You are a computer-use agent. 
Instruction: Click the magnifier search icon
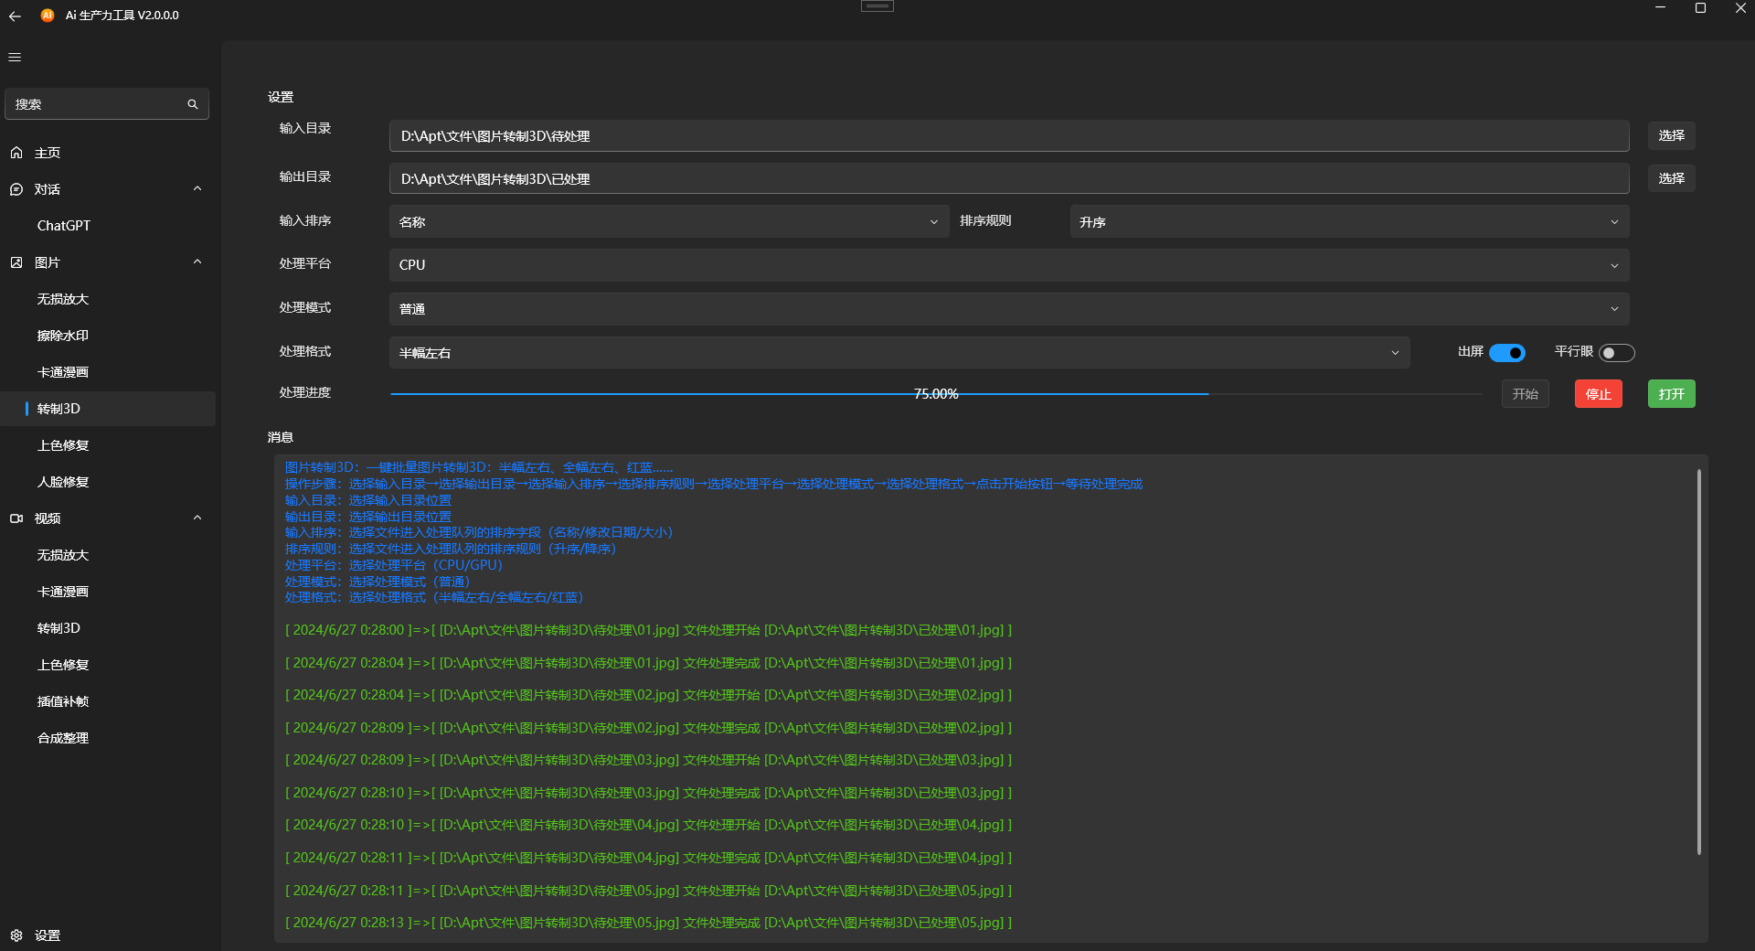[x=193, y=104]
